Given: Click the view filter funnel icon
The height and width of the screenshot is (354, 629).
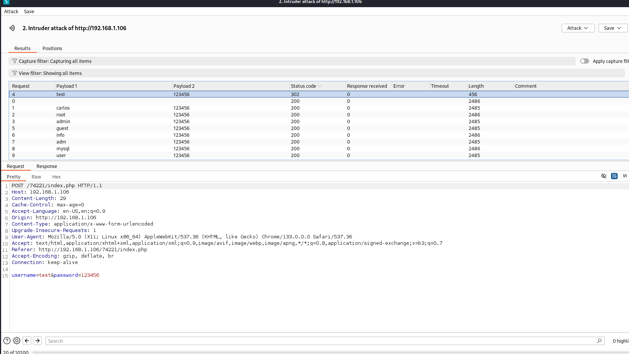Looking at the screenshot, I should (15, 73).
